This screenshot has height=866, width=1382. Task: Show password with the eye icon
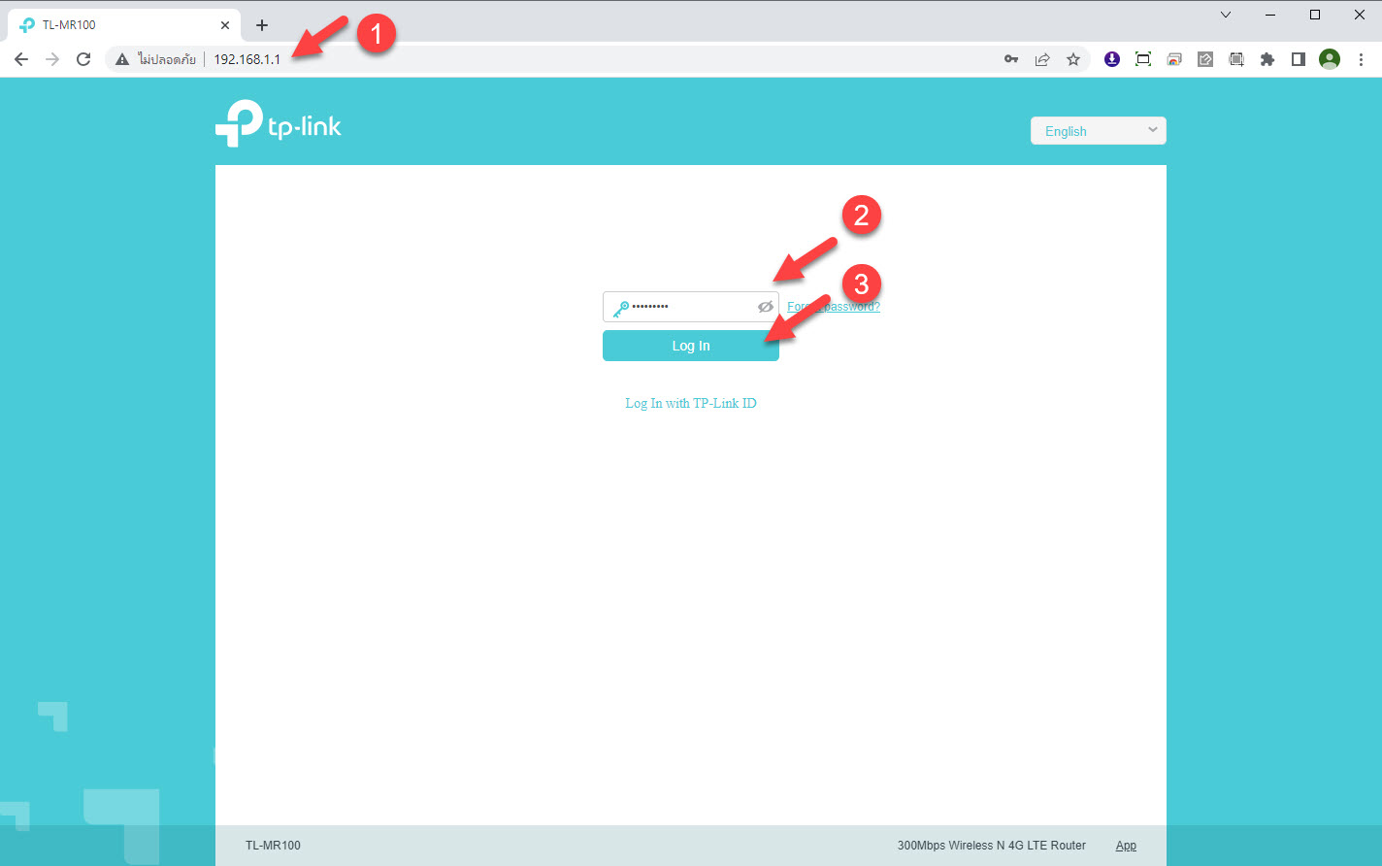(766, 307)
